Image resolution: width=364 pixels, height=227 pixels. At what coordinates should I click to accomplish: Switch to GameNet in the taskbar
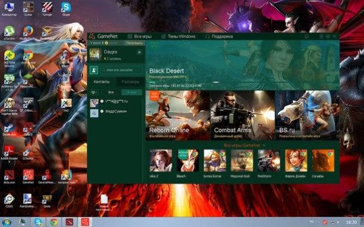(x=85, y=222)
